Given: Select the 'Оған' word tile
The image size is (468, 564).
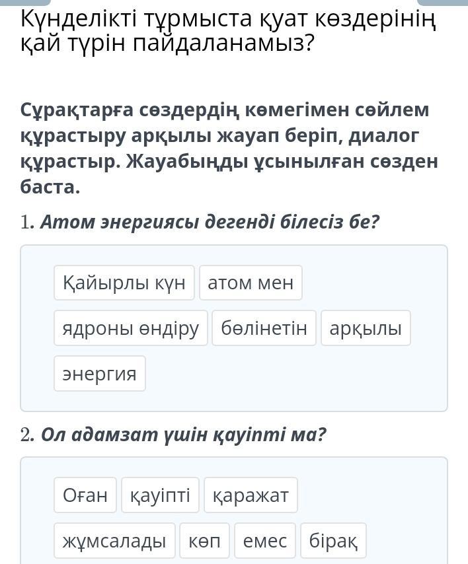Looking at the screenshot, I should pos(85,495).
